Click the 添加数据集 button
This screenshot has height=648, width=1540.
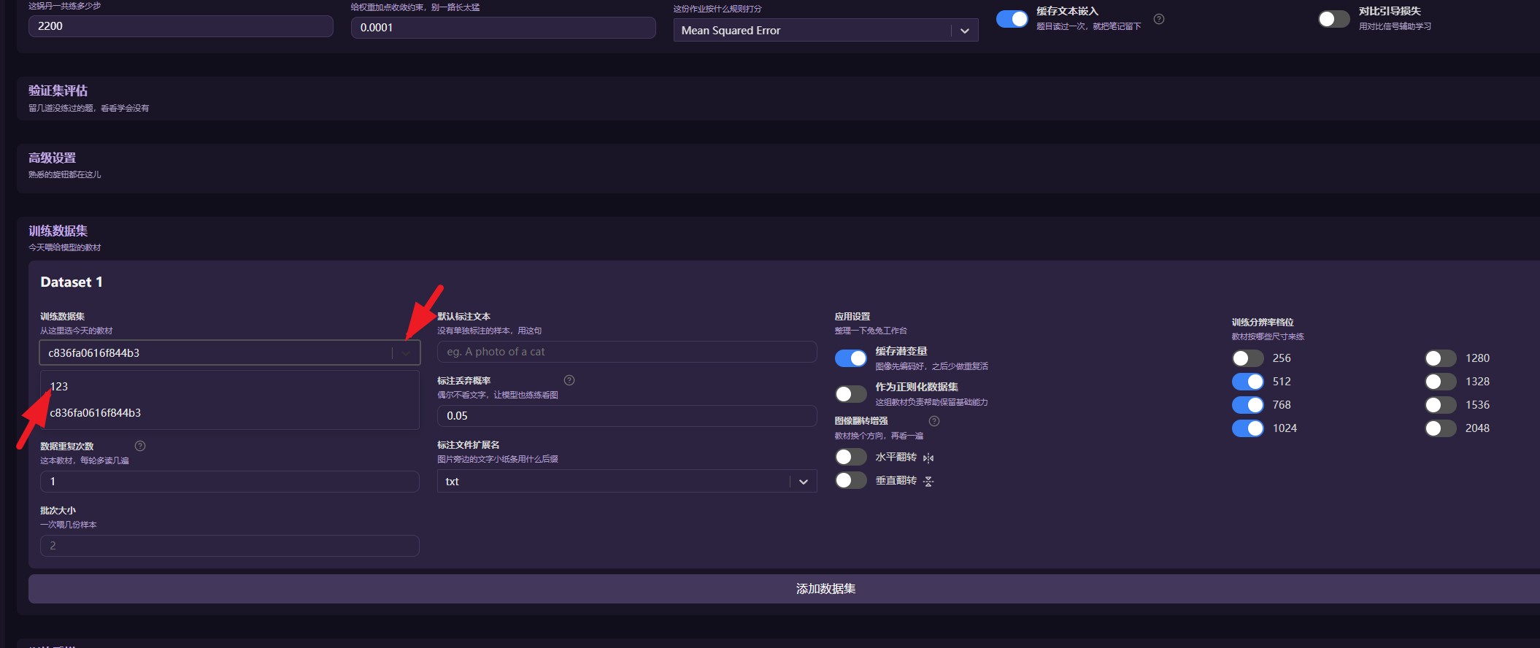[x=784, y=589]
